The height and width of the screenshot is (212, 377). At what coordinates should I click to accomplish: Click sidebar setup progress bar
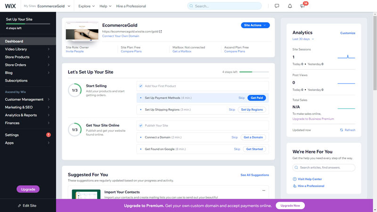(28, 24)
